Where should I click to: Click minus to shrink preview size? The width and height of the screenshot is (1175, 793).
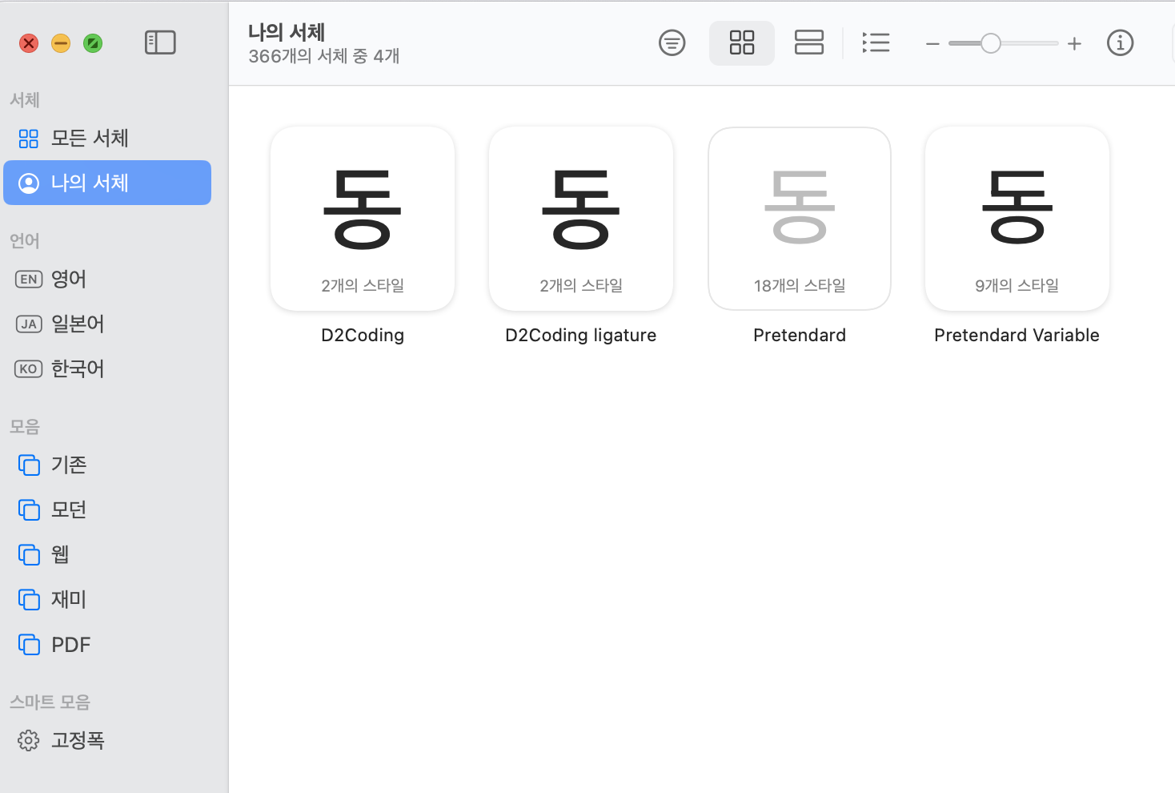(932, 44)
